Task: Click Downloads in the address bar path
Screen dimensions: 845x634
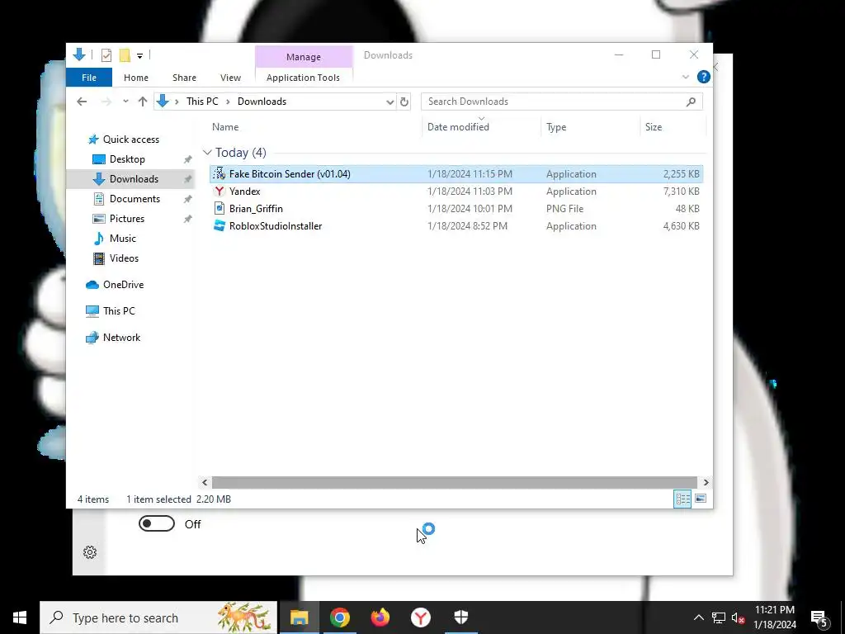Action: coord(262,102)
